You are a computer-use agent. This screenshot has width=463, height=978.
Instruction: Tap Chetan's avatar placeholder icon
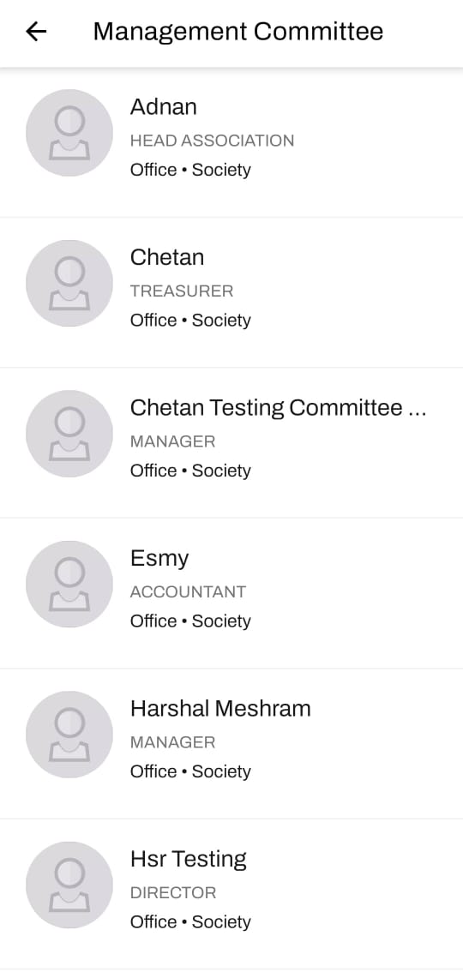[69, 283]
